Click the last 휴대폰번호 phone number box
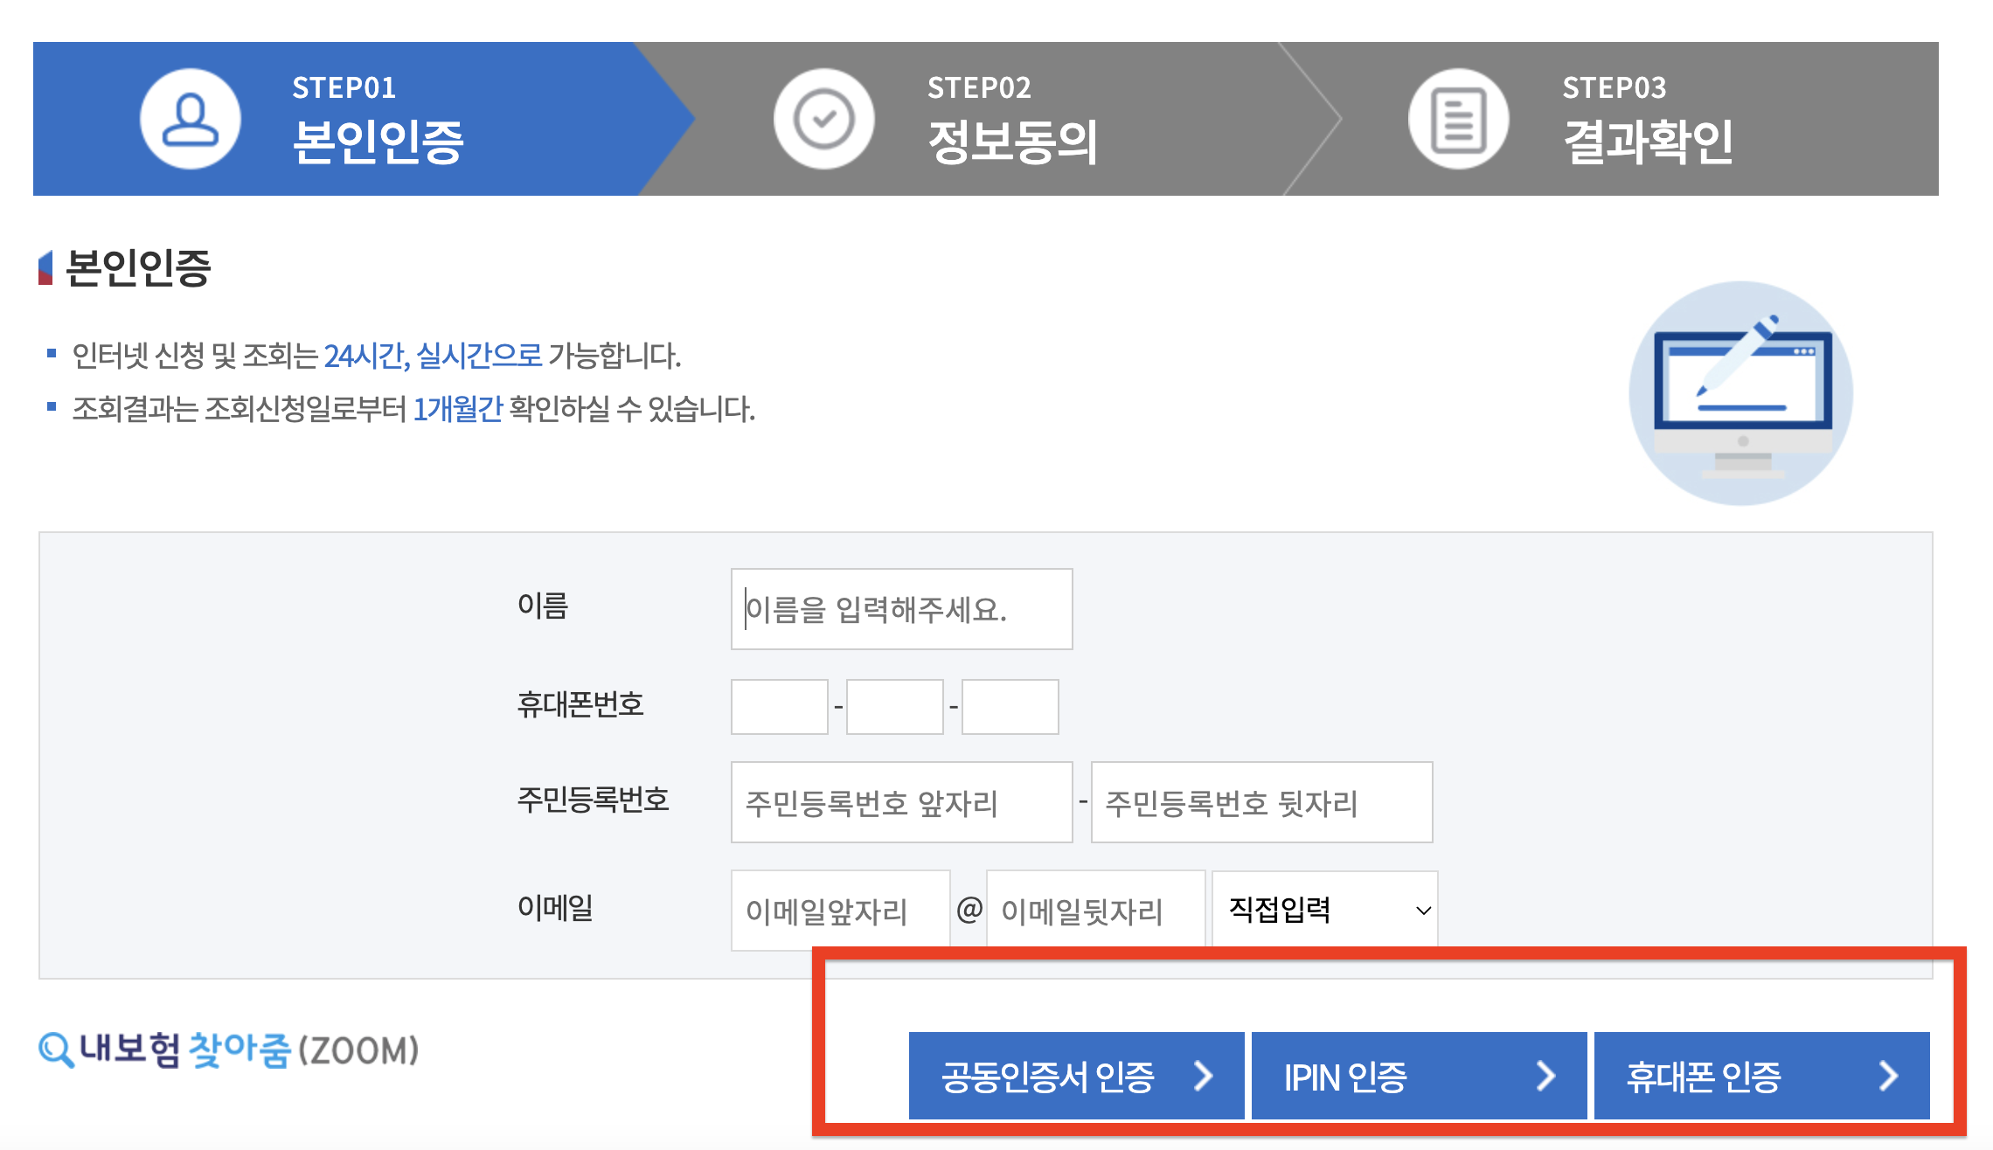1993x1150 pixels. 1010,707
